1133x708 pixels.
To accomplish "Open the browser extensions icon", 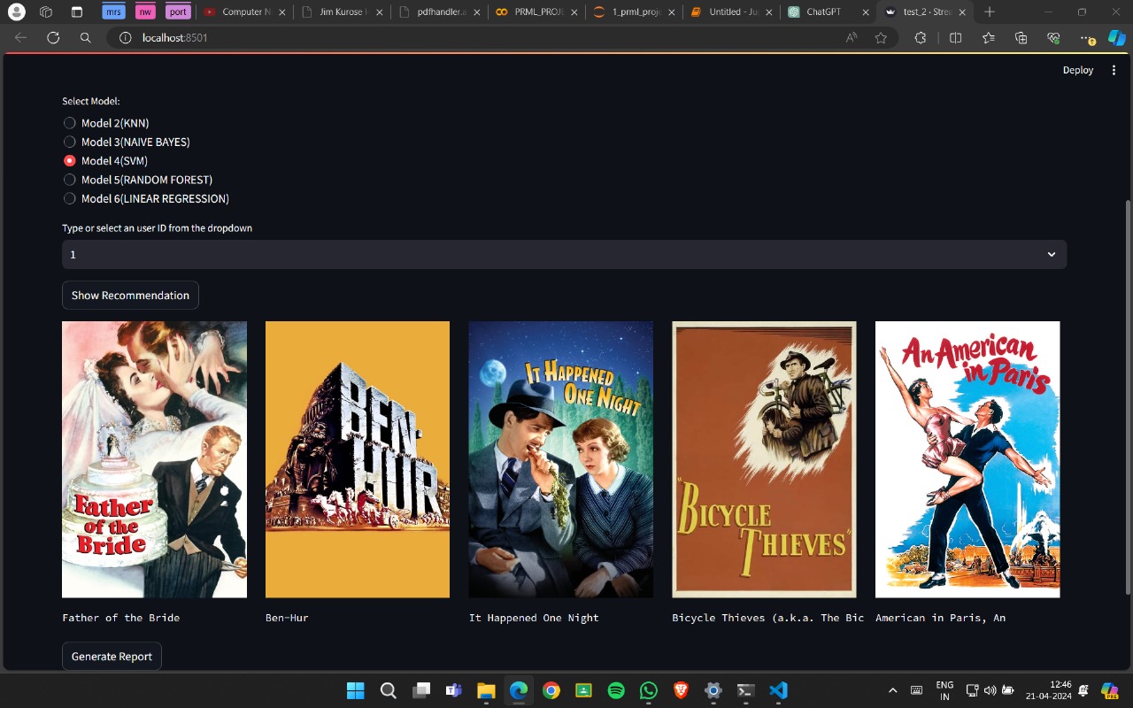I will [x=920, y=38].
